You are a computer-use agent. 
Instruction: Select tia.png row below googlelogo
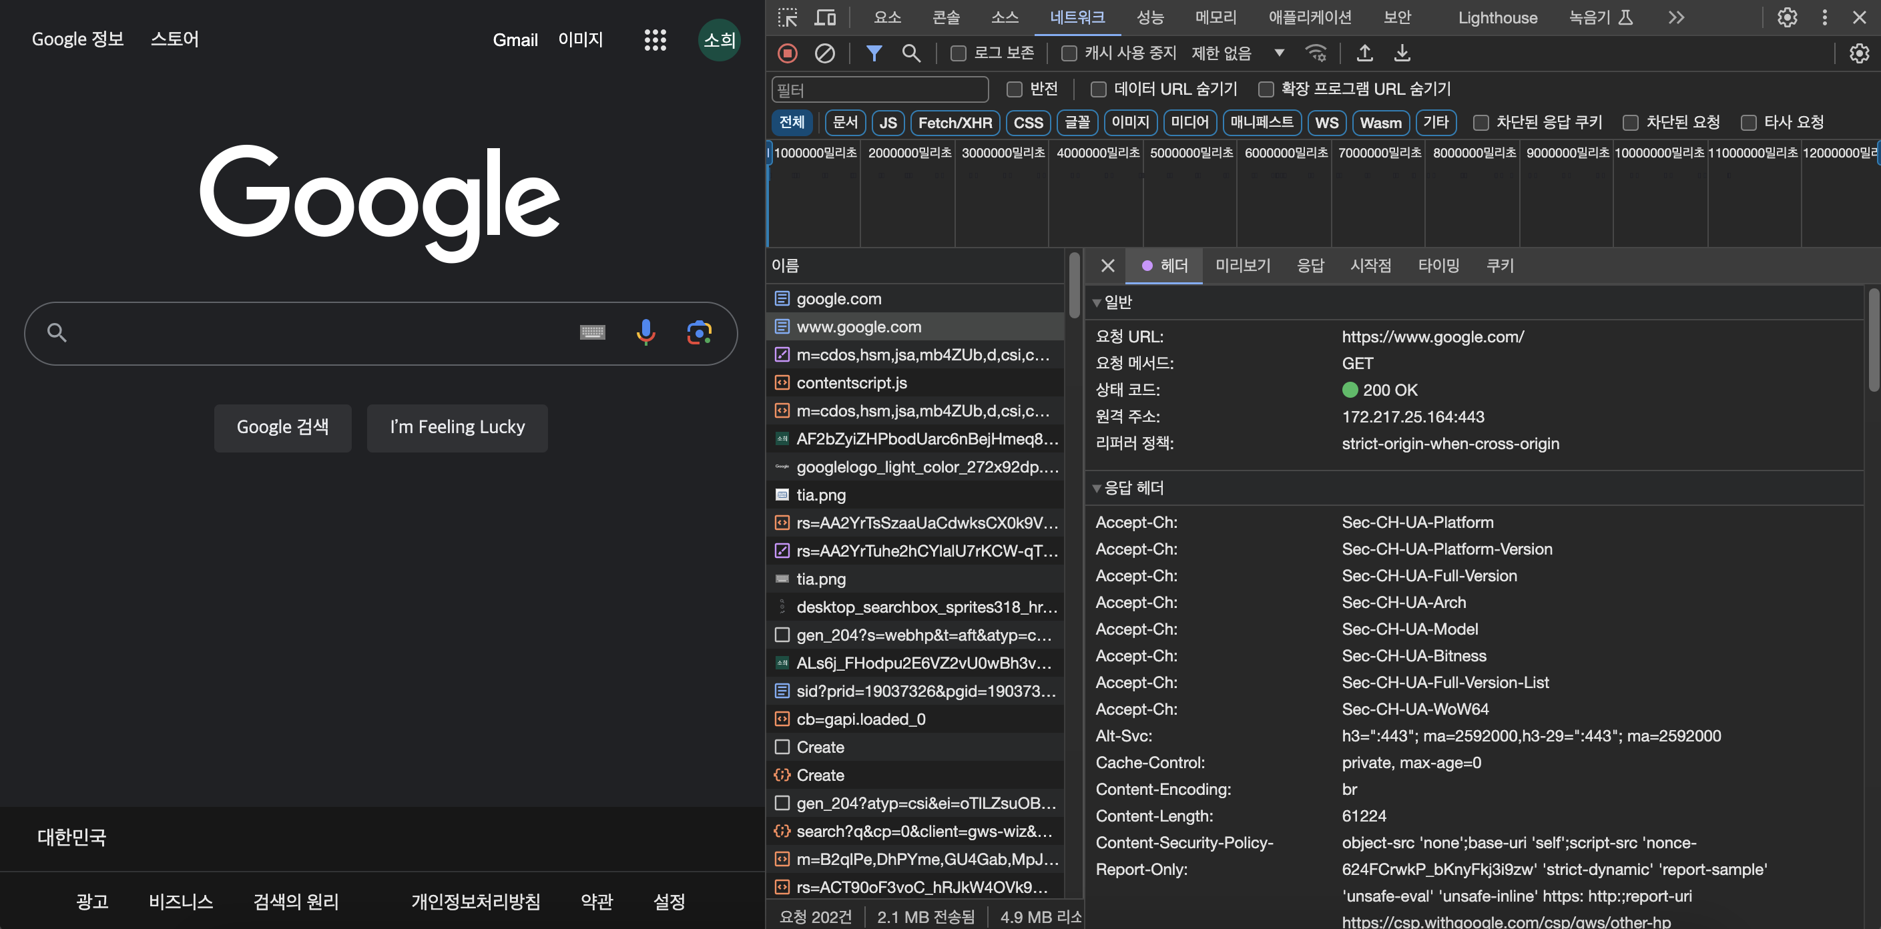click(914, 495)
